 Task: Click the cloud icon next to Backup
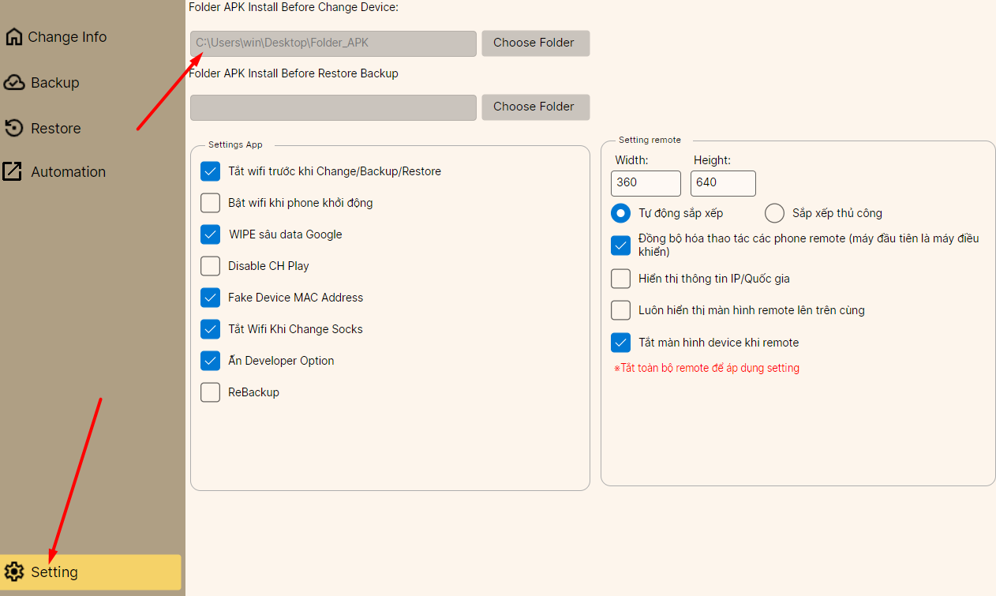point(14,83)
